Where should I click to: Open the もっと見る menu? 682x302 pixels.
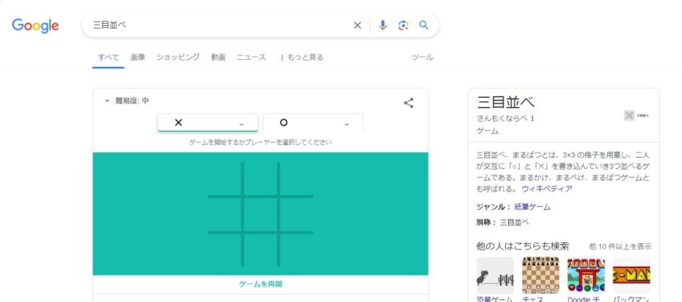pos(301,57)
